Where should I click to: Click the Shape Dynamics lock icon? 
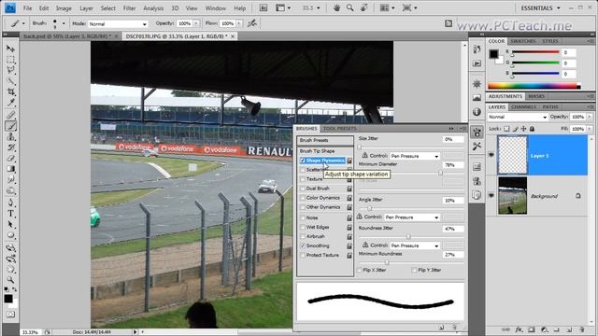[349, 161]
